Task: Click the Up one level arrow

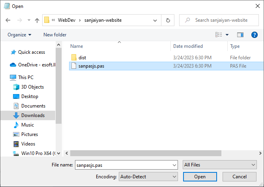Action: tap(37, 20)
